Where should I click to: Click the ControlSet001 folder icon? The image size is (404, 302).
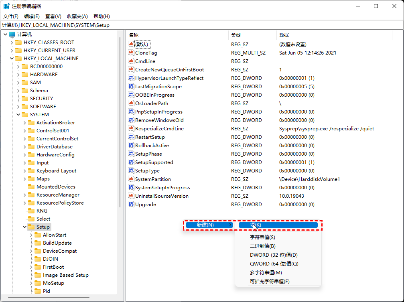click(31, 131)
